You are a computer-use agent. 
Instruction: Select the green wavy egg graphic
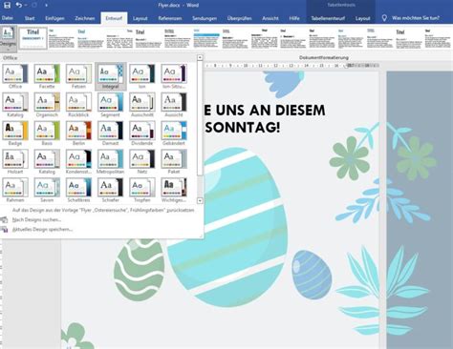point(140,270)
